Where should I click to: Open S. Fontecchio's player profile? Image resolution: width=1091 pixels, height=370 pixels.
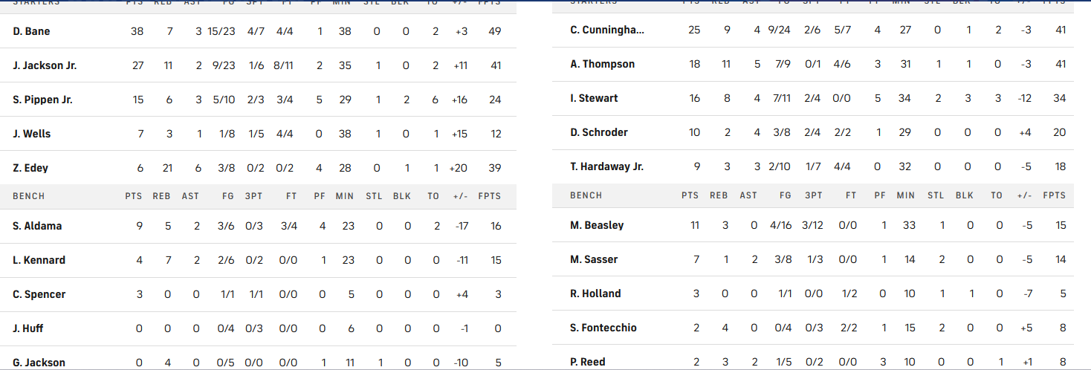(603, 328)
